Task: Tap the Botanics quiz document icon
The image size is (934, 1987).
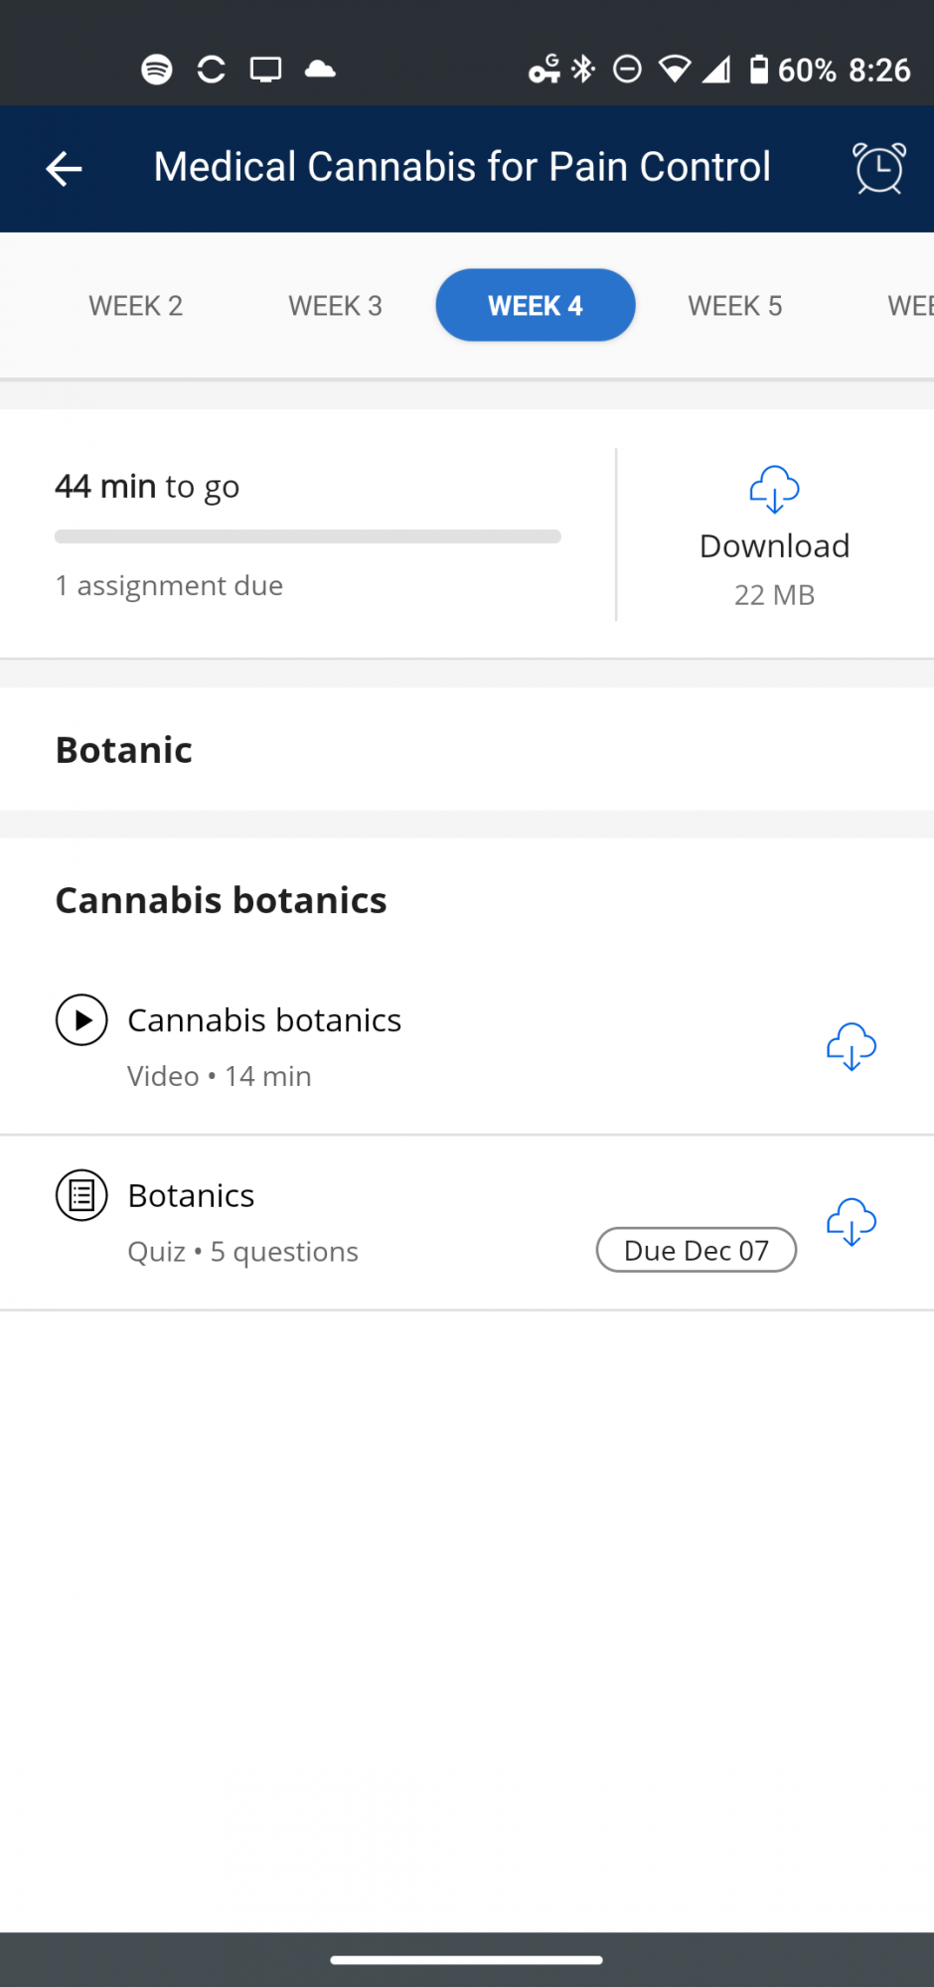Action: (81, 1195)
